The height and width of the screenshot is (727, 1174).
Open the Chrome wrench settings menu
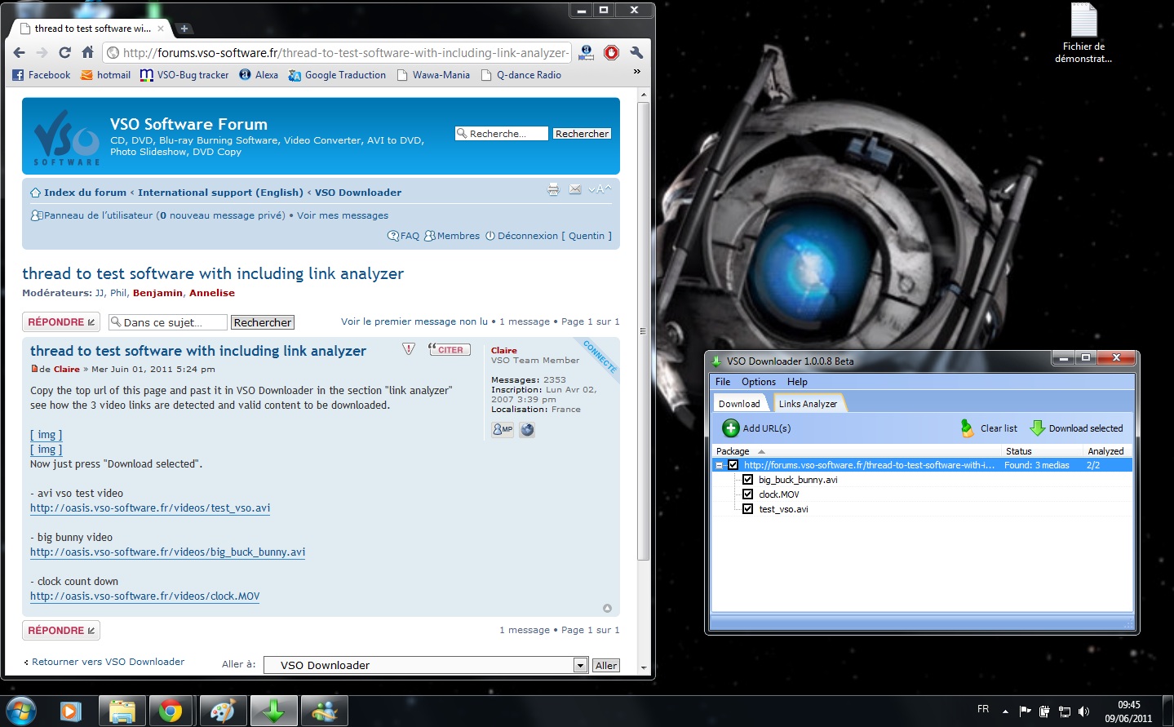(636, 53)
